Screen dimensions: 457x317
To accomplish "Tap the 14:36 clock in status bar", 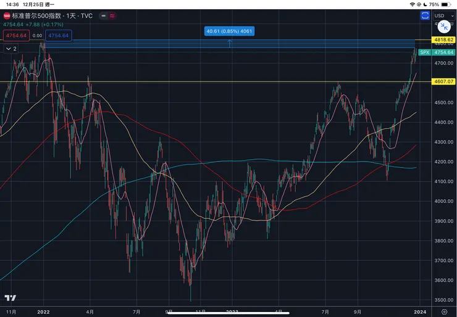I will (12, 4).
